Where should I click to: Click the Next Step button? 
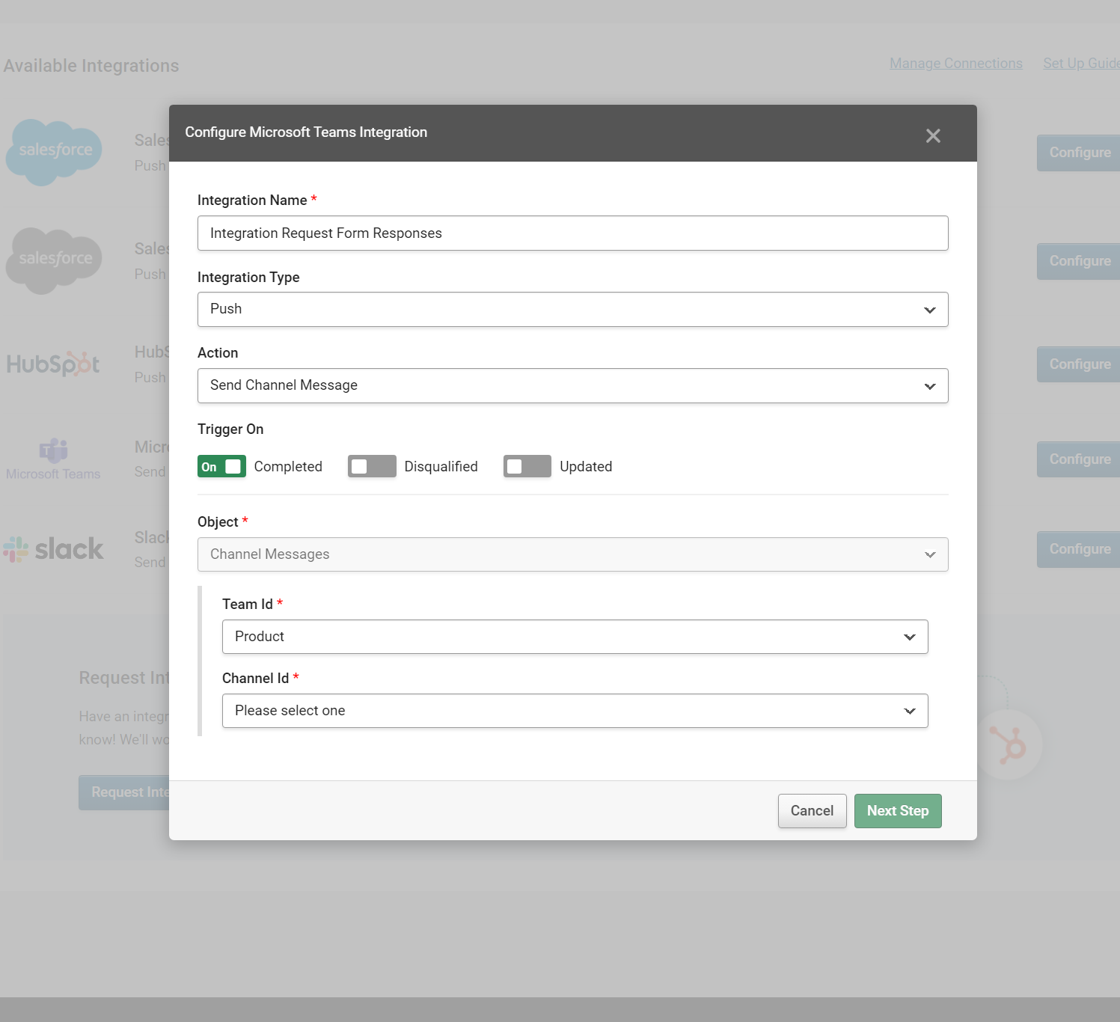point(897,810)
